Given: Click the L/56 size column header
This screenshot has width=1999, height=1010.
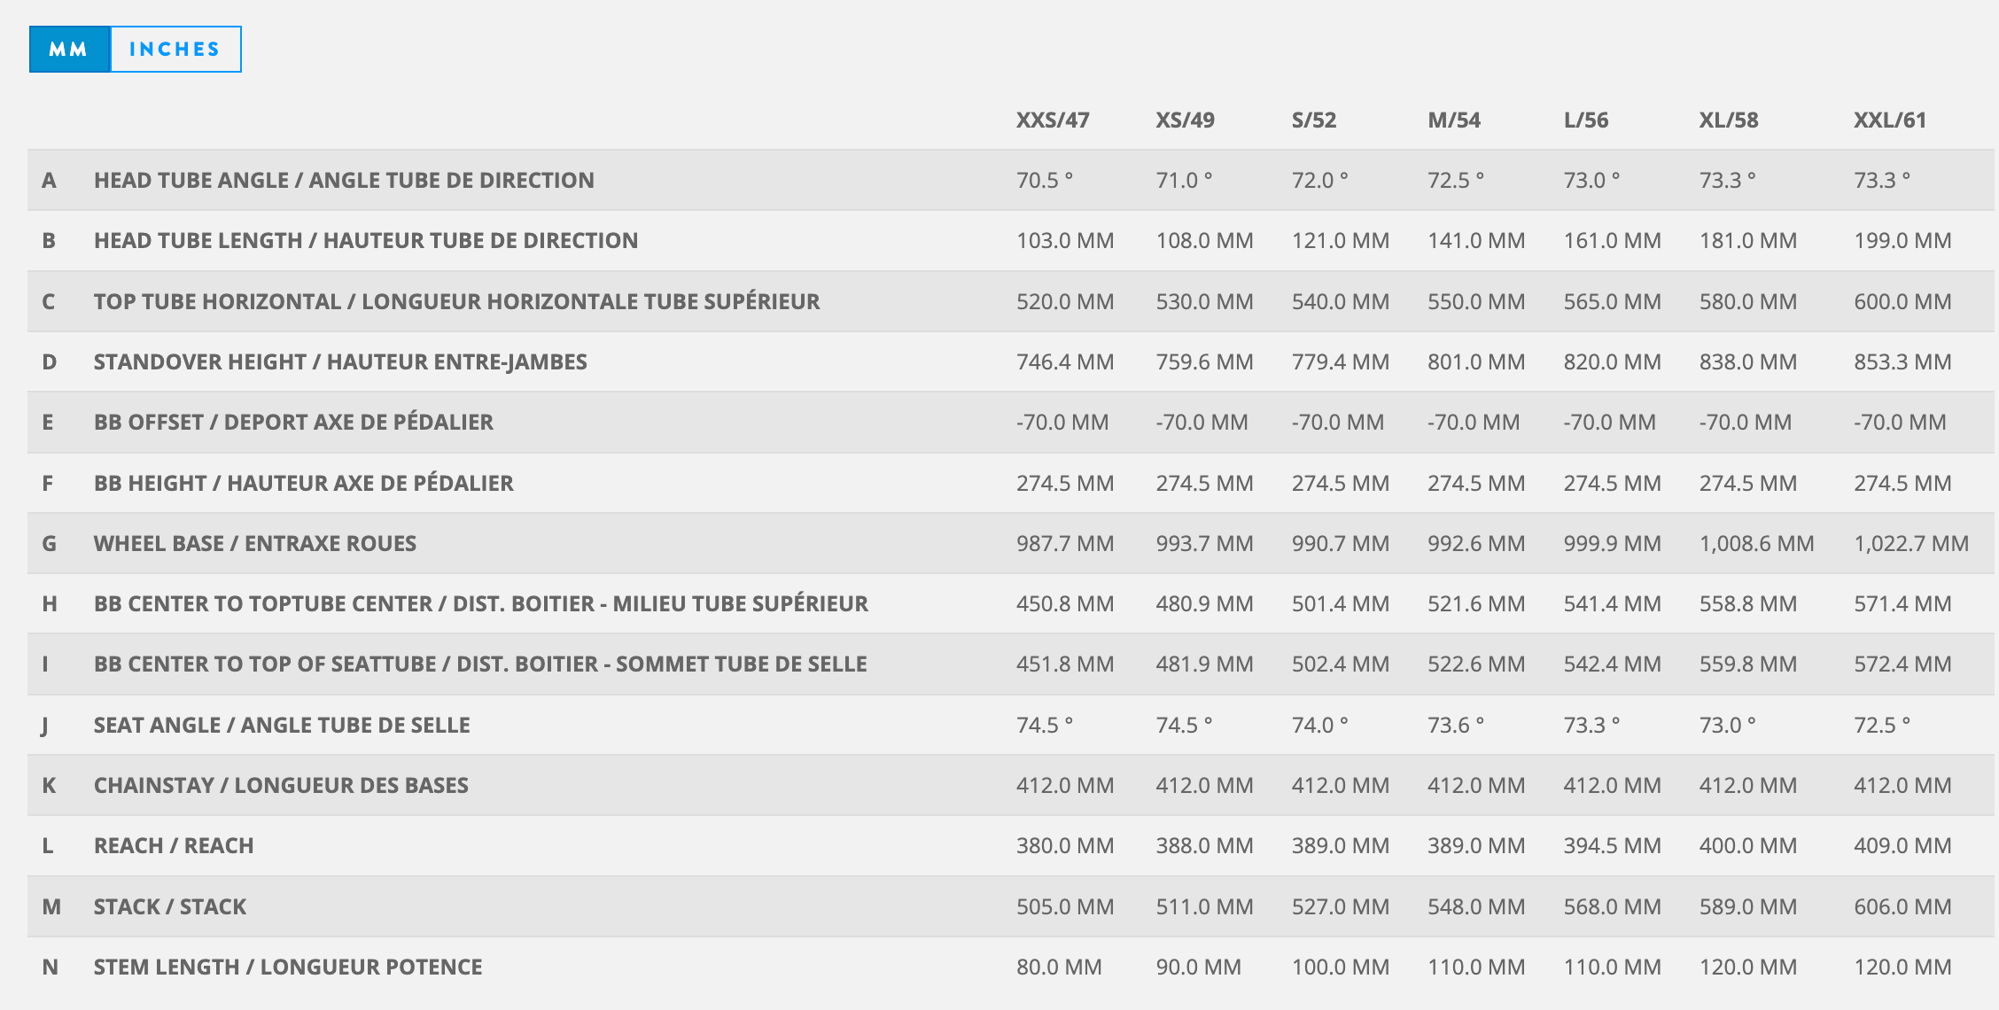Looking at the screenshot, I should [1585, 120].
